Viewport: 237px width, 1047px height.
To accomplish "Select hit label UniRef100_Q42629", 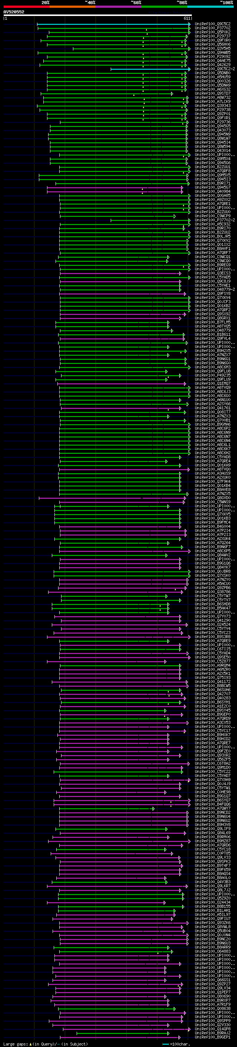I will (x=212, y=65).
